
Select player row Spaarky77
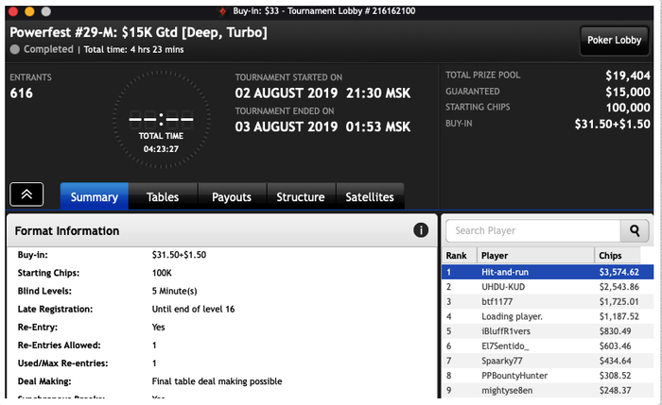548,361
